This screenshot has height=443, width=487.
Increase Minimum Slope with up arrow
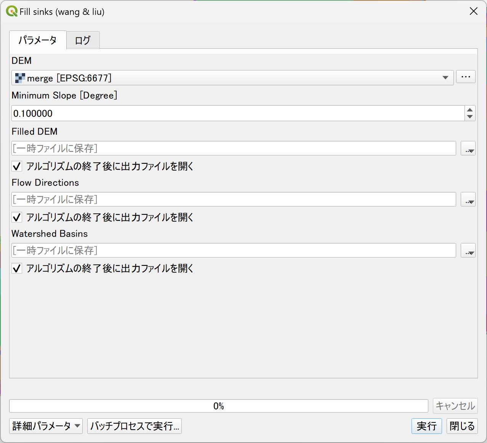point(470,110)
